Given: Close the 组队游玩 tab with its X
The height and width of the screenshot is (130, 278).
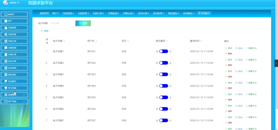Looking at the screenshot, I should [179, 13].
